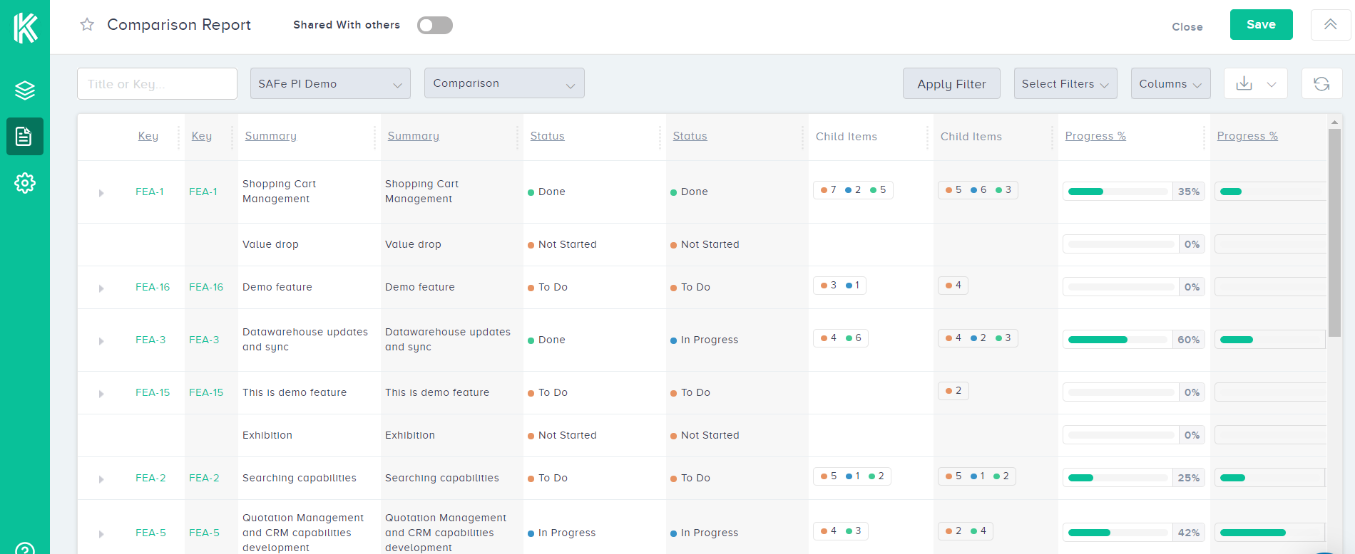The height and width of the screenshot is (554, 1355).
Task: Click the 35% progress bar for FEA-1
Action: (1118, 192)
